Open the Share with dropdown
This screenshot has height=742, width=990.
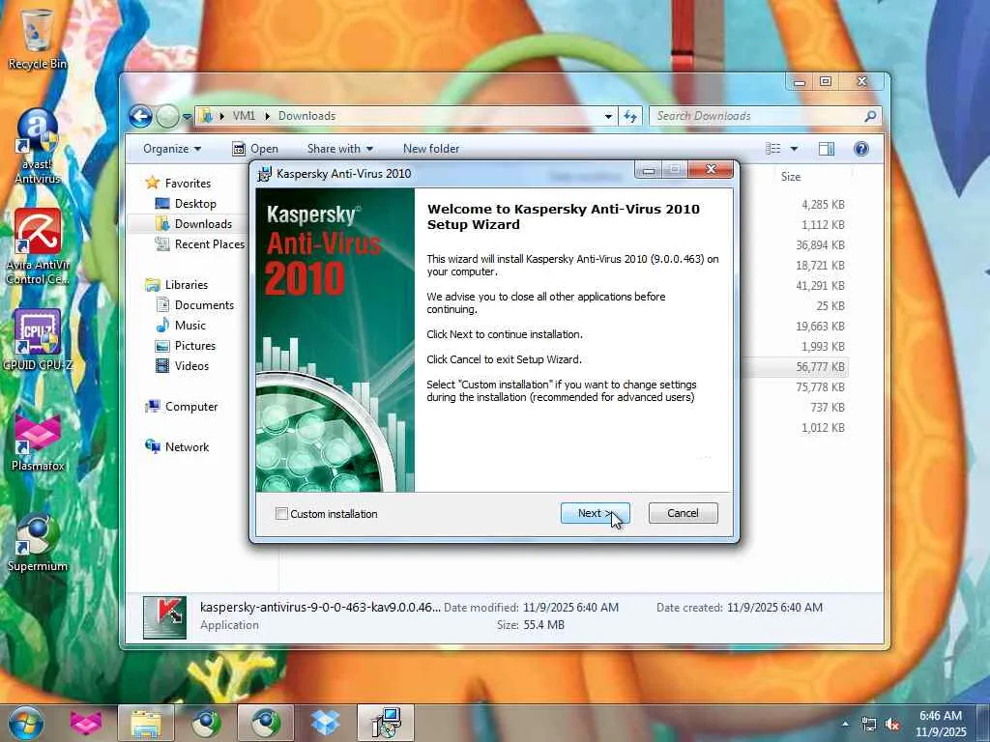point(339,149)
